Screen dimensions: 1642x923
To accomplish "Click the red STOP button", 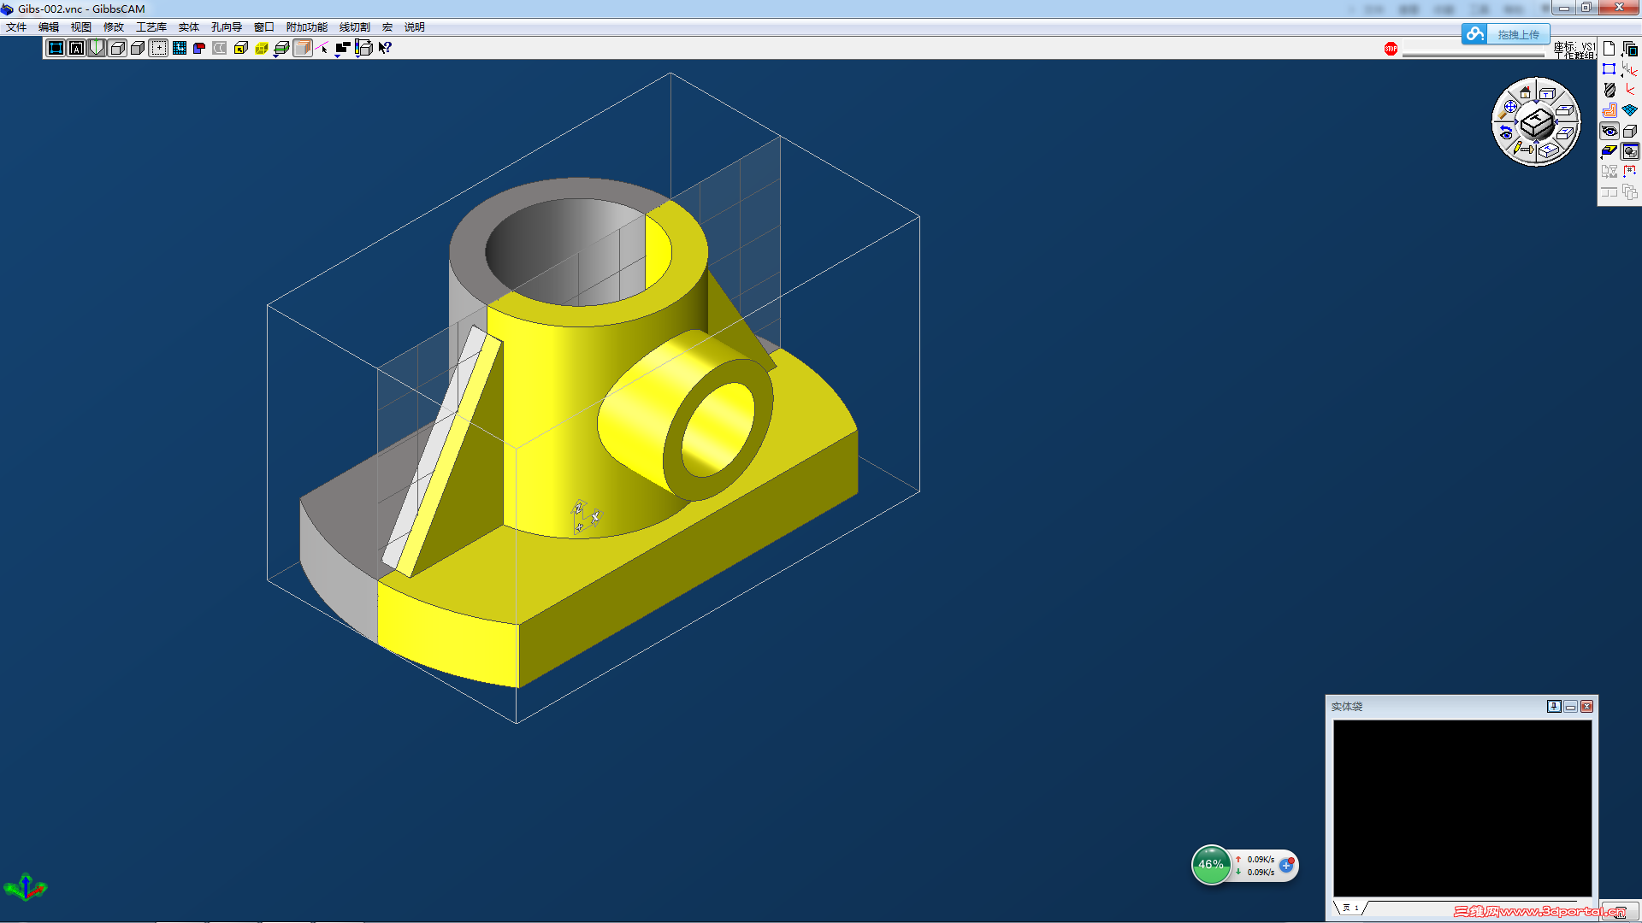I will pos(1391,49).
